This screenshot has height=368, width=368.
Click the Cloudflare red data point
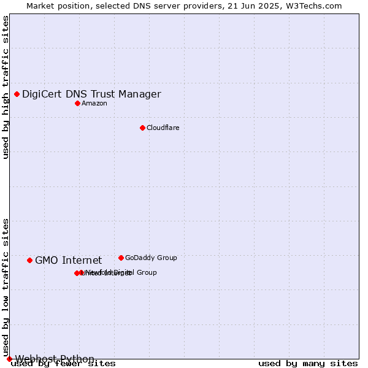tap(142, 128)
